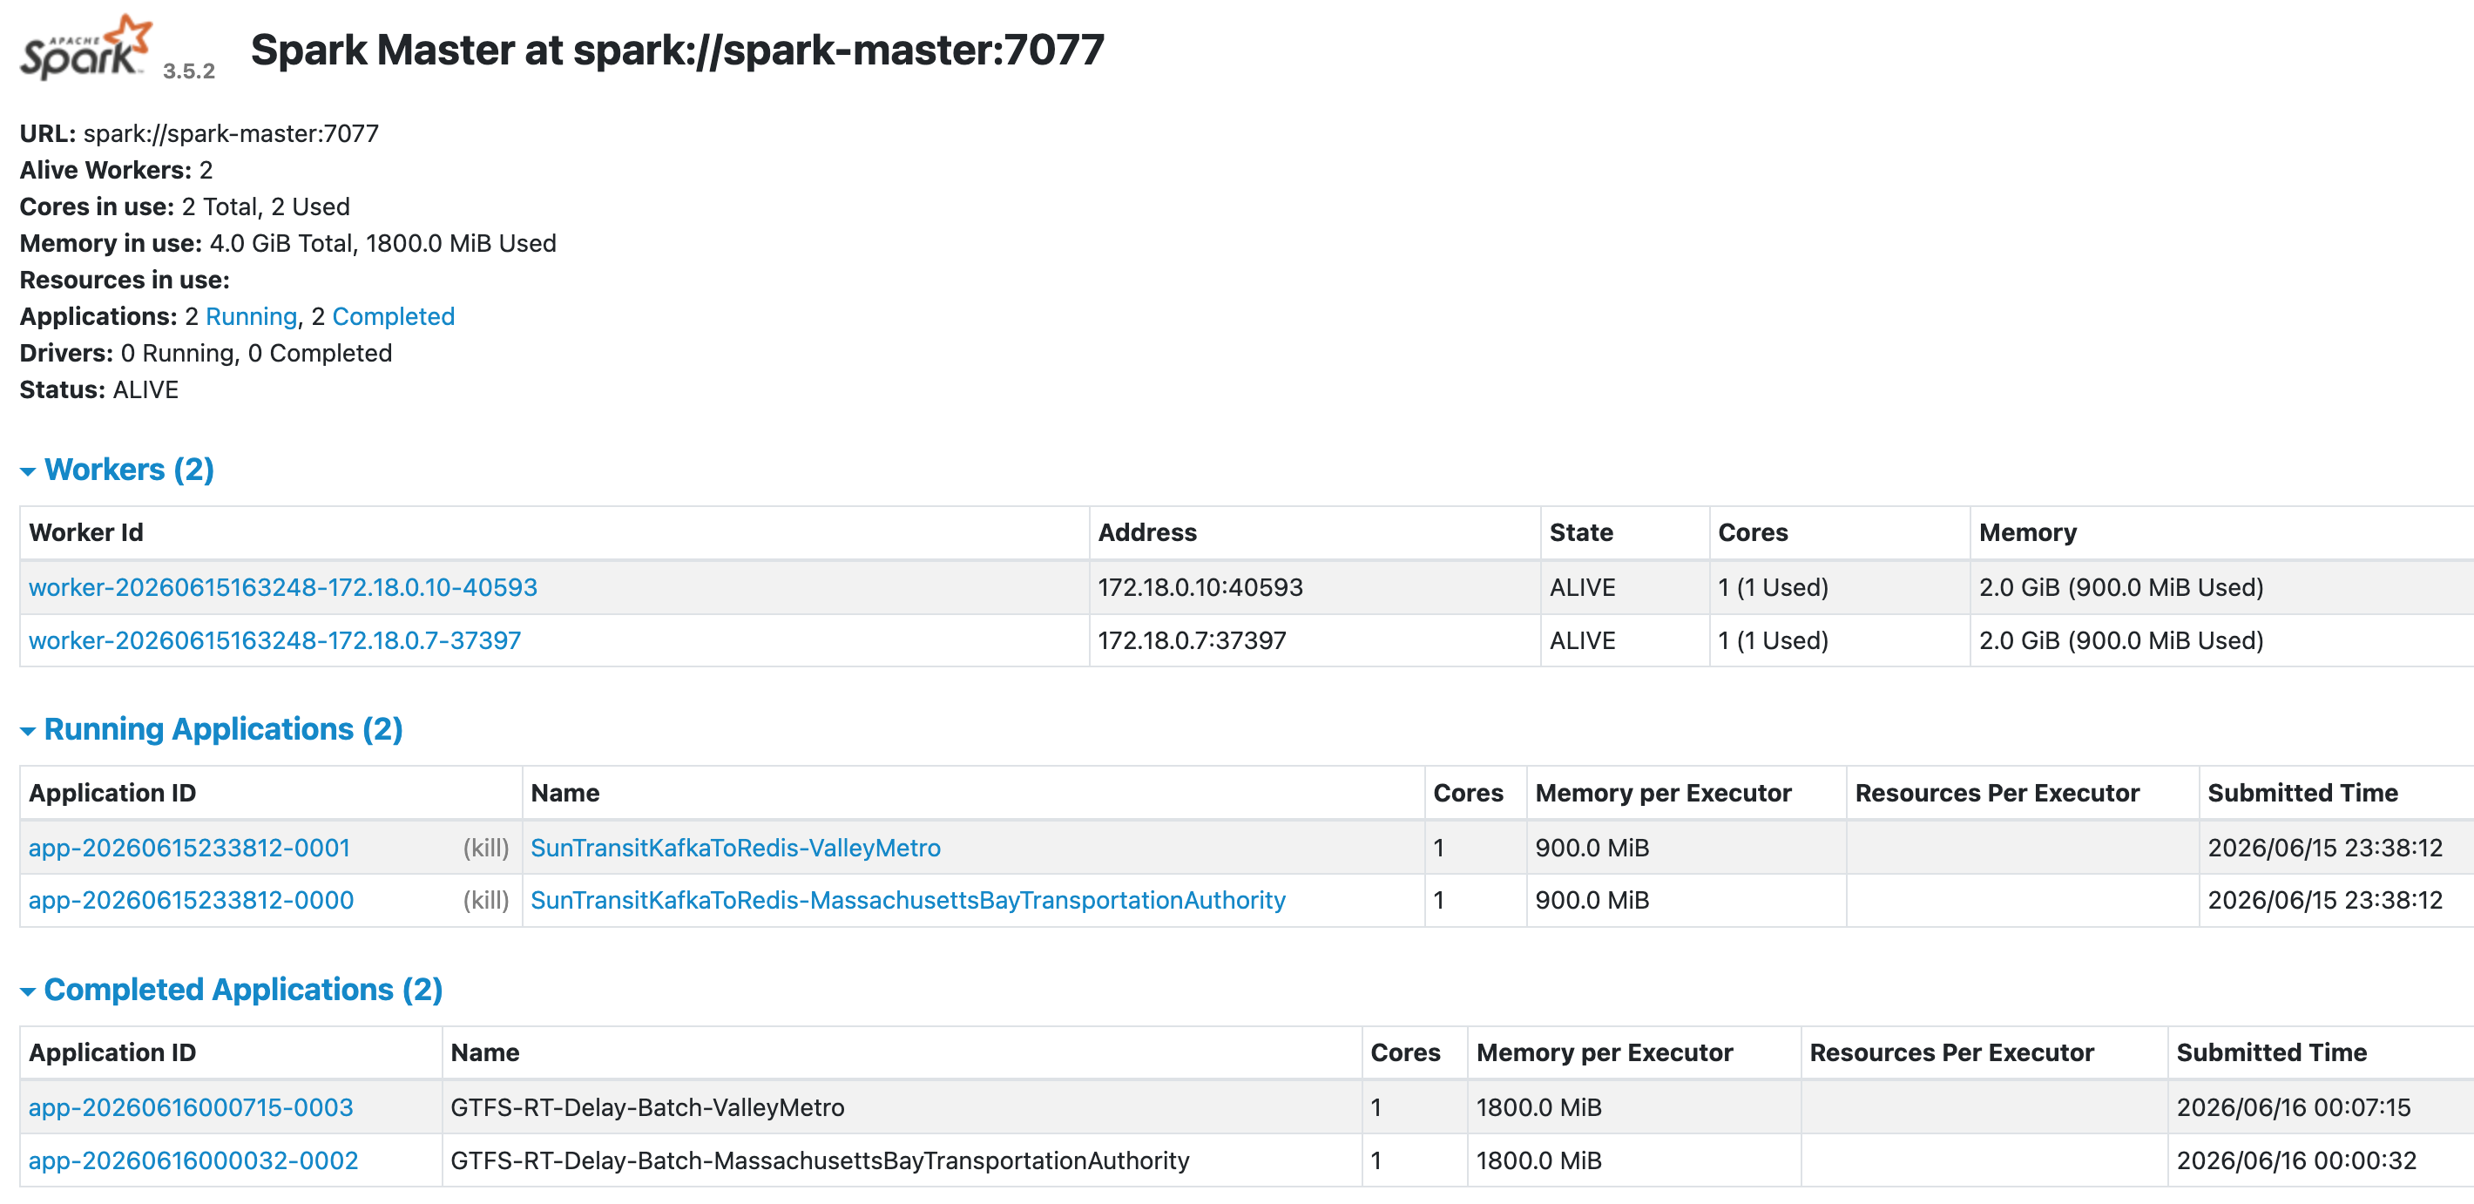Click the Cores in use summary line
The width and height of the screenshot is (2474, 1204).
click(x=185, y=206)
